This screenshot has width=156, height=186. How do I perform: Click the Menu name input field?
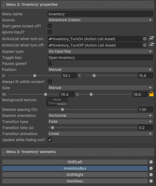[100, 14]
